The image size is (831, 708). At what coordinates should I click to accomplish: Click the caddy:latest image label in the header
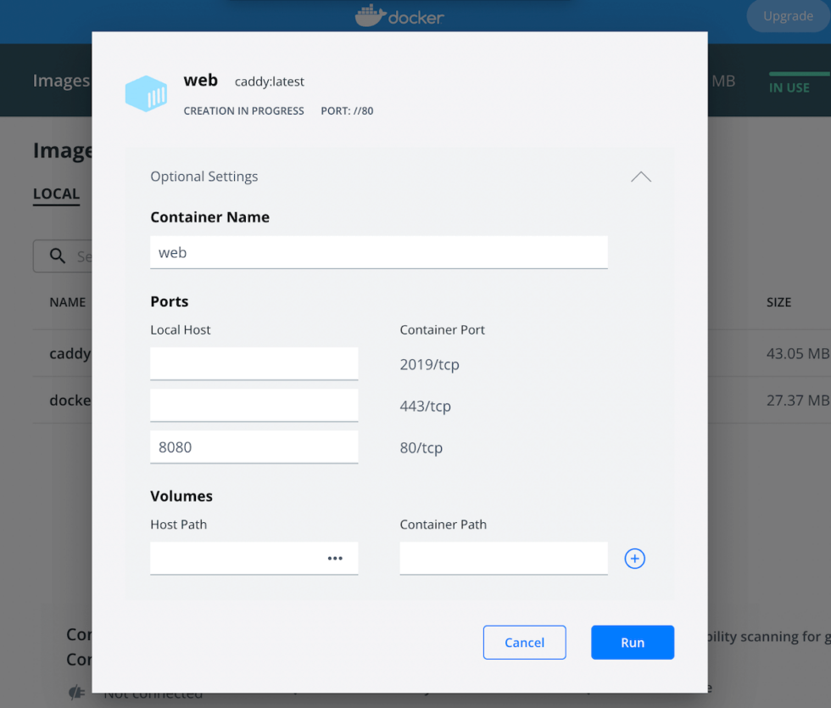tap(269, 81)
